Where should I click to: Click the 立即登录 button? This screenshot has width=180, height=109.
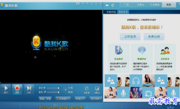130,37
